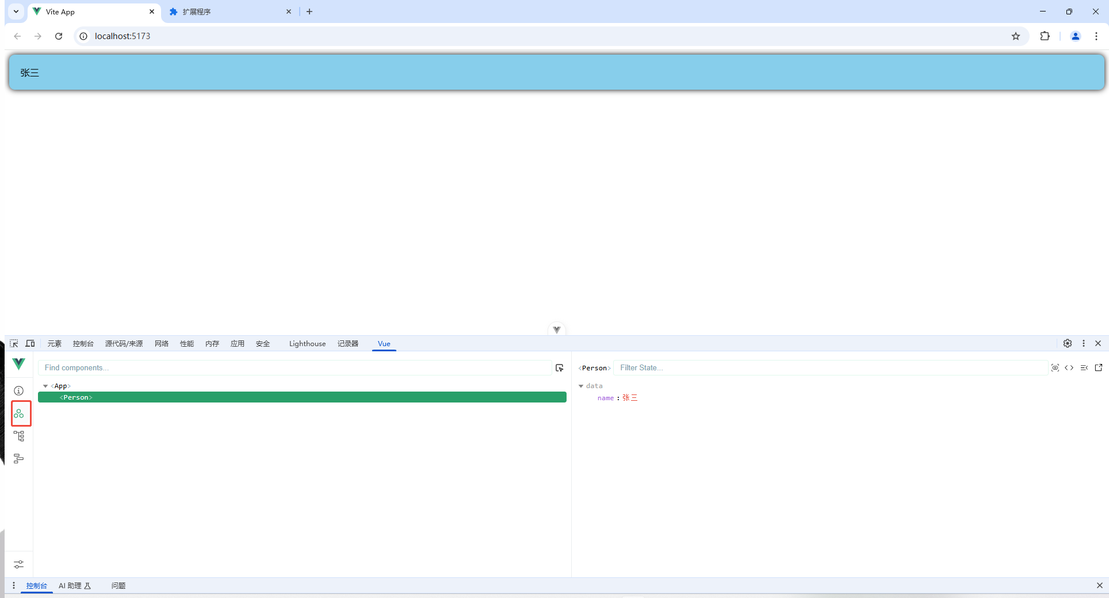Viewport: 1109px width, 598px height.
Task: Open Vue devtools settings via sliders icon
Action: click(x=19, y=565)
